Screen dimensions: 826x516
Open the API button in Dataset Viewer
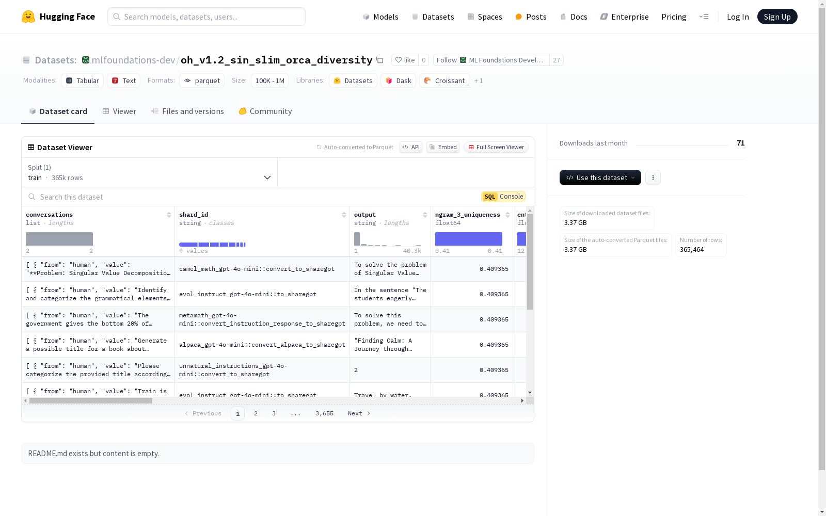point(411,147)
